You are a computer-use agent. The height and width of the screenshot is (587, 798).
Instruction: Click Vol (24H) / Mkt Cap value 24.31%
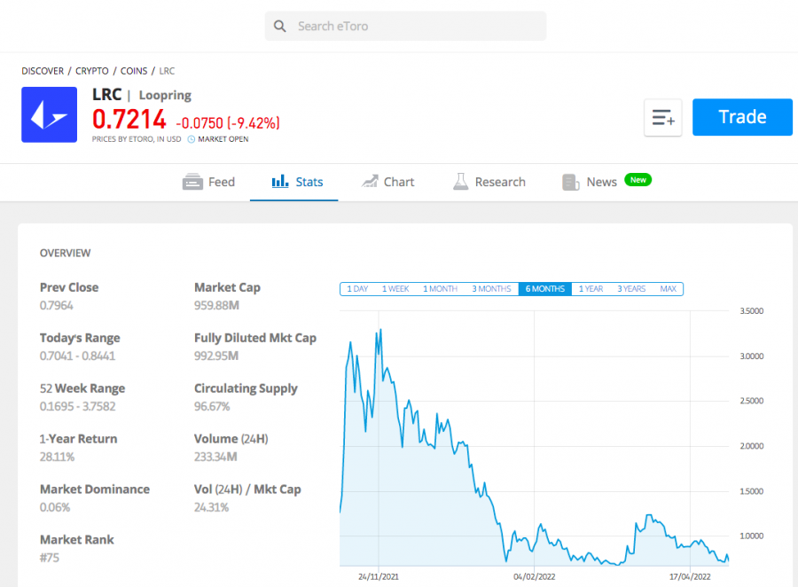click(x=211, y=507)
